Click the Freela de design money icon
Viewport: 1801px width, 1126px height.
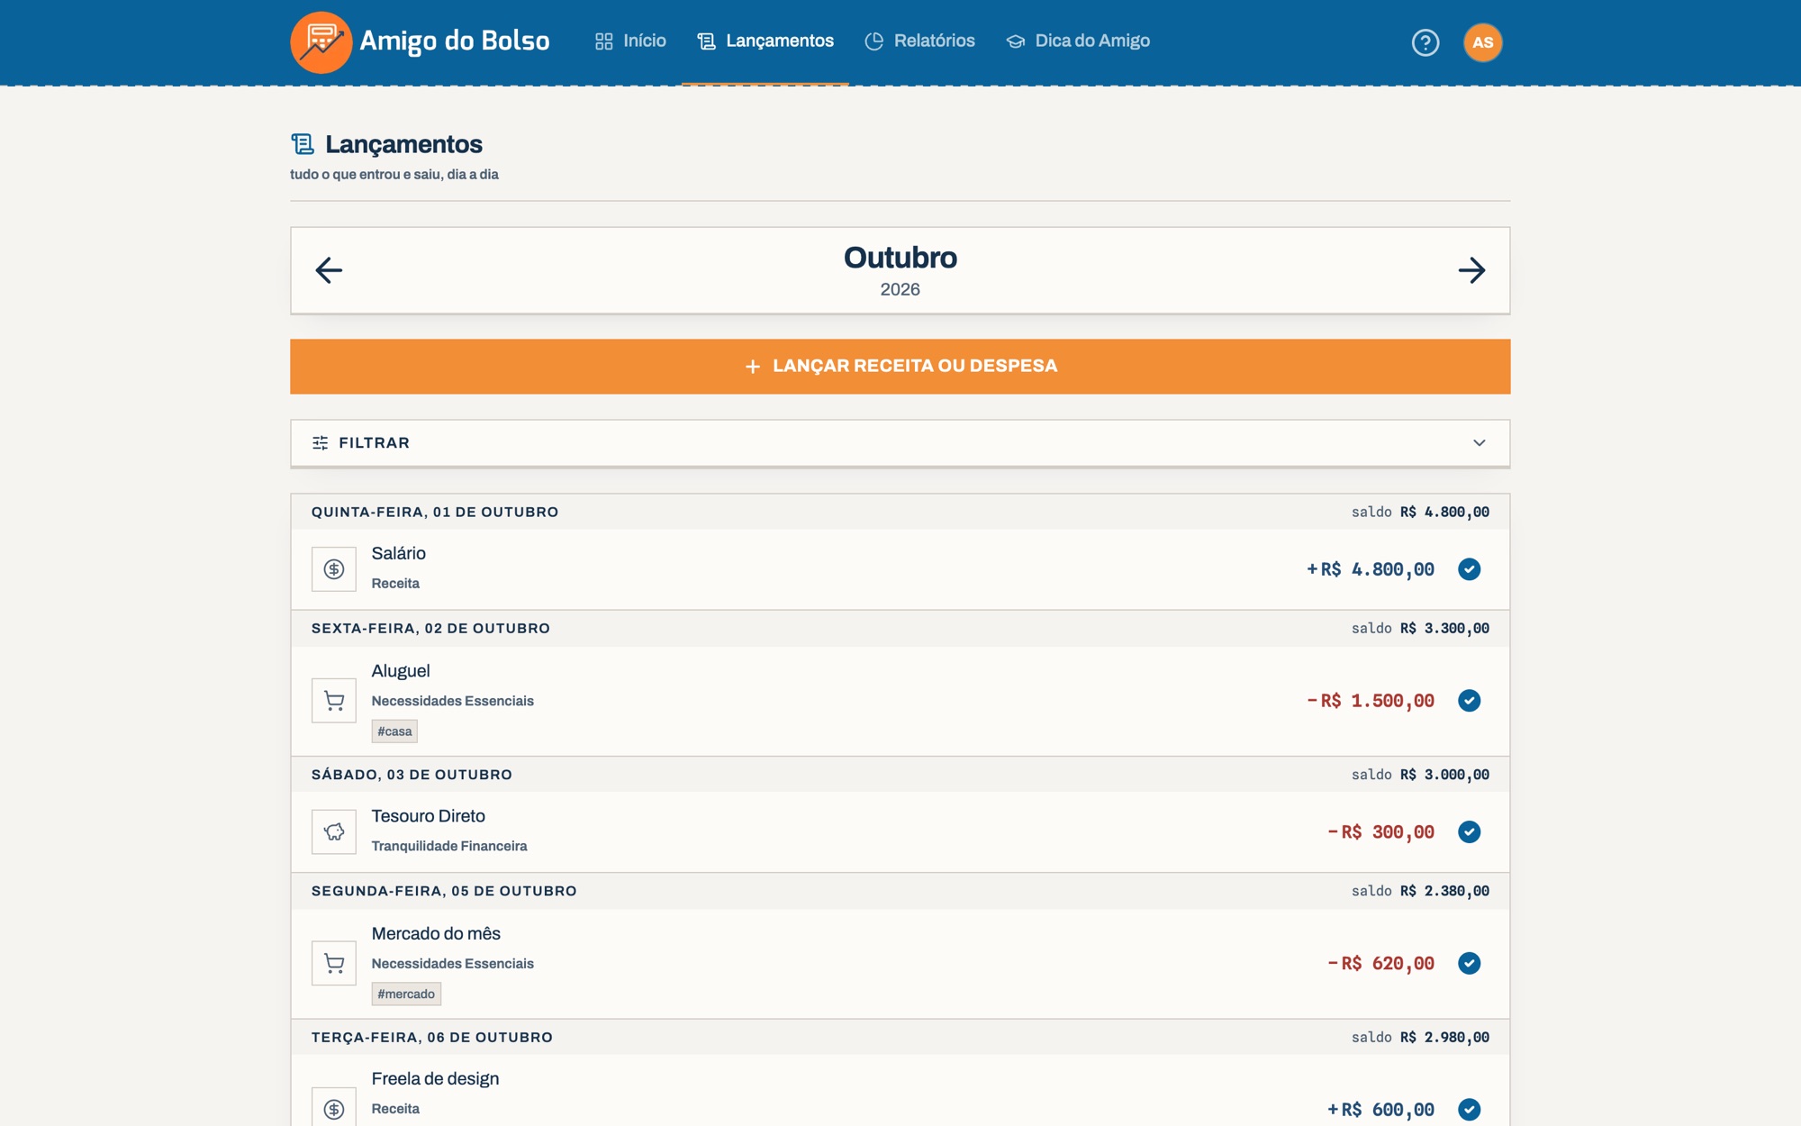pyautogui.click(x=334, y=1108)
